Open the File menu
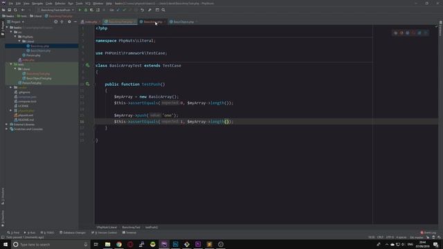 [11, 3]
